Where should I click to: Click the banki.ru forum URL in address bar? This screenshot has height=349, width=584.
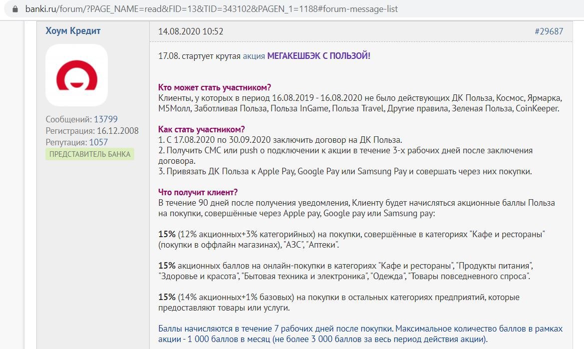(212, 9)
